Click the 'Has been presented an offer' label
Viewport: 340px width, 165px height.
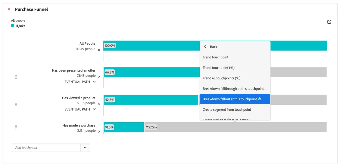coord(74,70)
